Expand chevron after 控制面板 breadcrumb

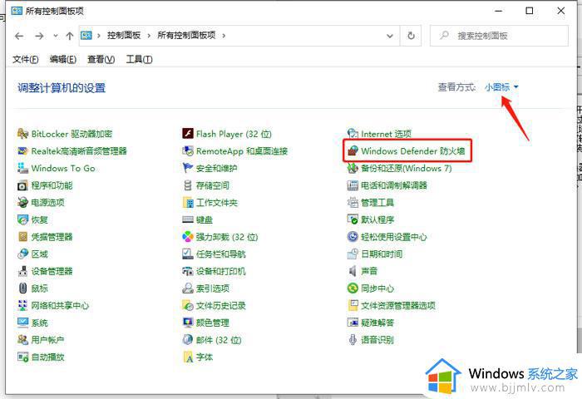click(149, 36)
